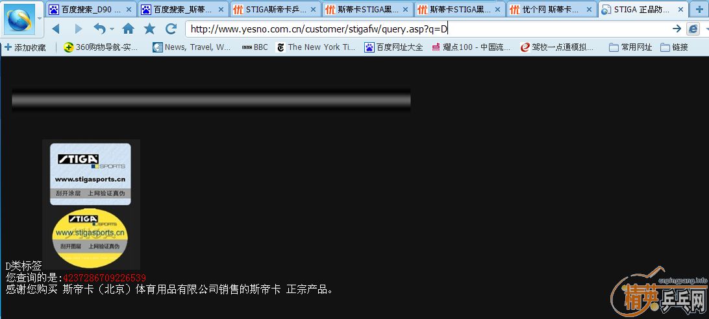Click the browser globe logo icon

point(19,18)
